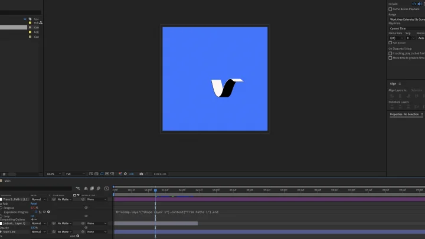Screen dimensions: 425x239
Task: Select the Start Line shape layer
Action: [9, 232]
